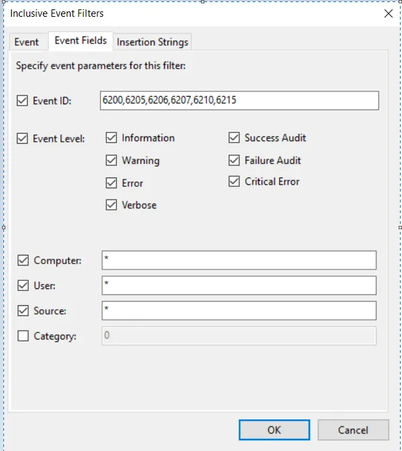402x451 pixels.
Task: Enable the Category checkbox
Action: (x=23, y=335)
